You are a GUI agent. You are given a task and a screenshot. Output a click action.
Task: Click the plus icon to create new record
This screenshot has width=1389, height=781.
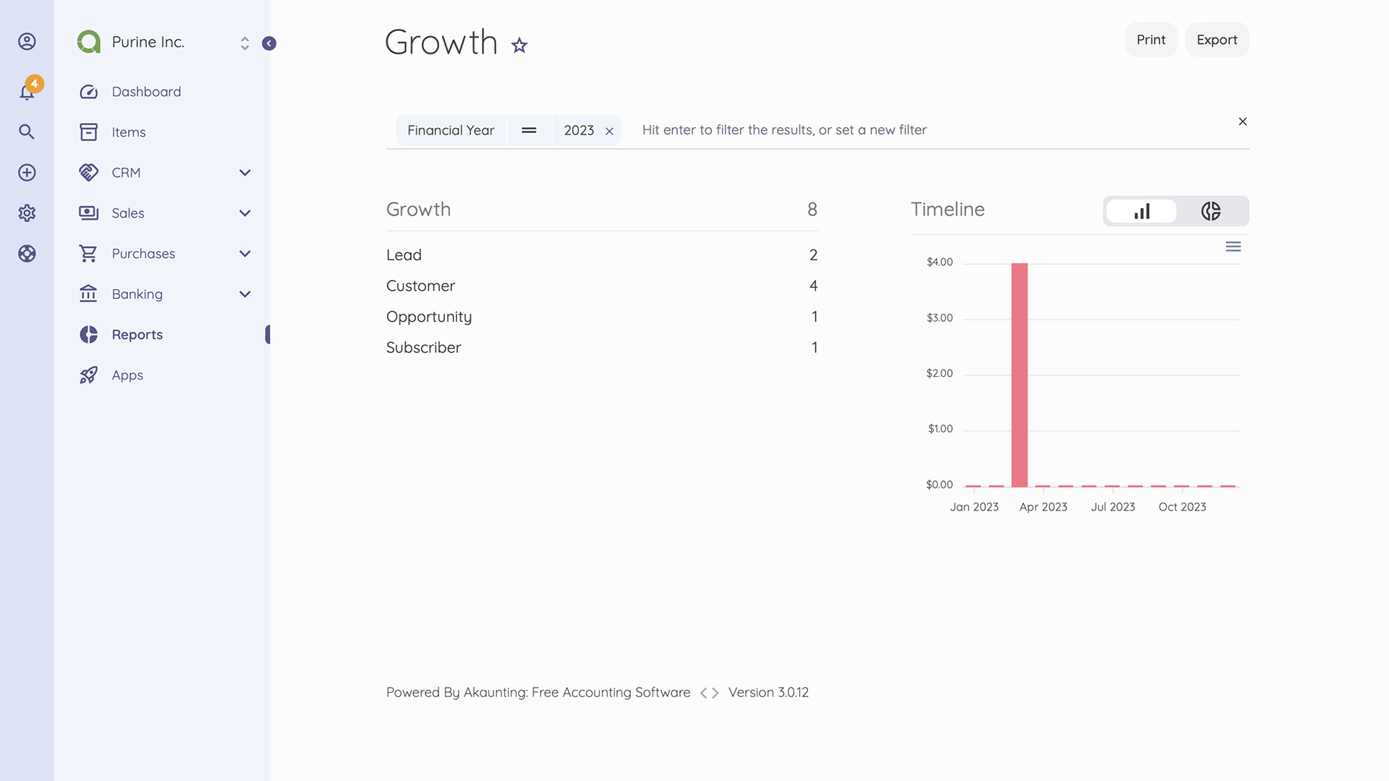pyautogui.click(x=27, y=172)
